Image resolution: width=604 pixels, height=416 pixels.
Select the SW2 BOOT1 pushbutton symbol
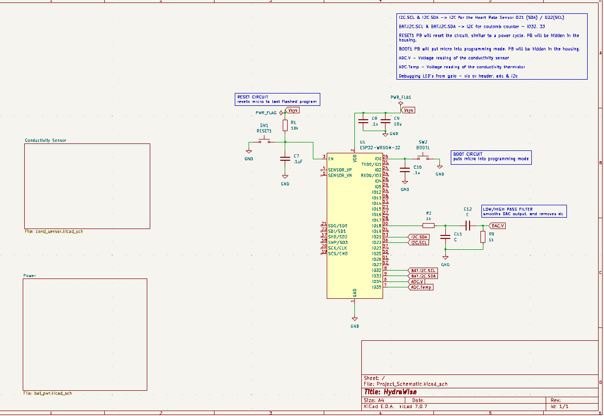click(423, 158)
